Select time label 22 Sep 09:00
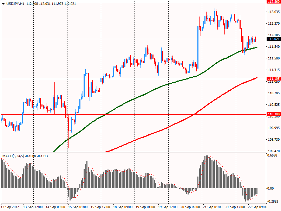This screenshot has height=211, width=281. [258, 207]
